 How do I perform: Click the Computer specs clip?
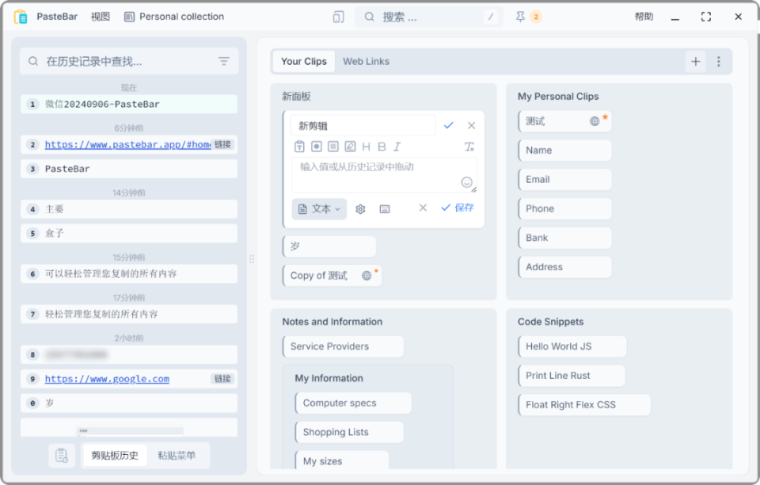click(353, 403)
